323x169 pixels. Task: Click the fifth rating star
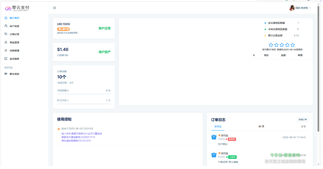pyautogui.click(x=293, y=45)
